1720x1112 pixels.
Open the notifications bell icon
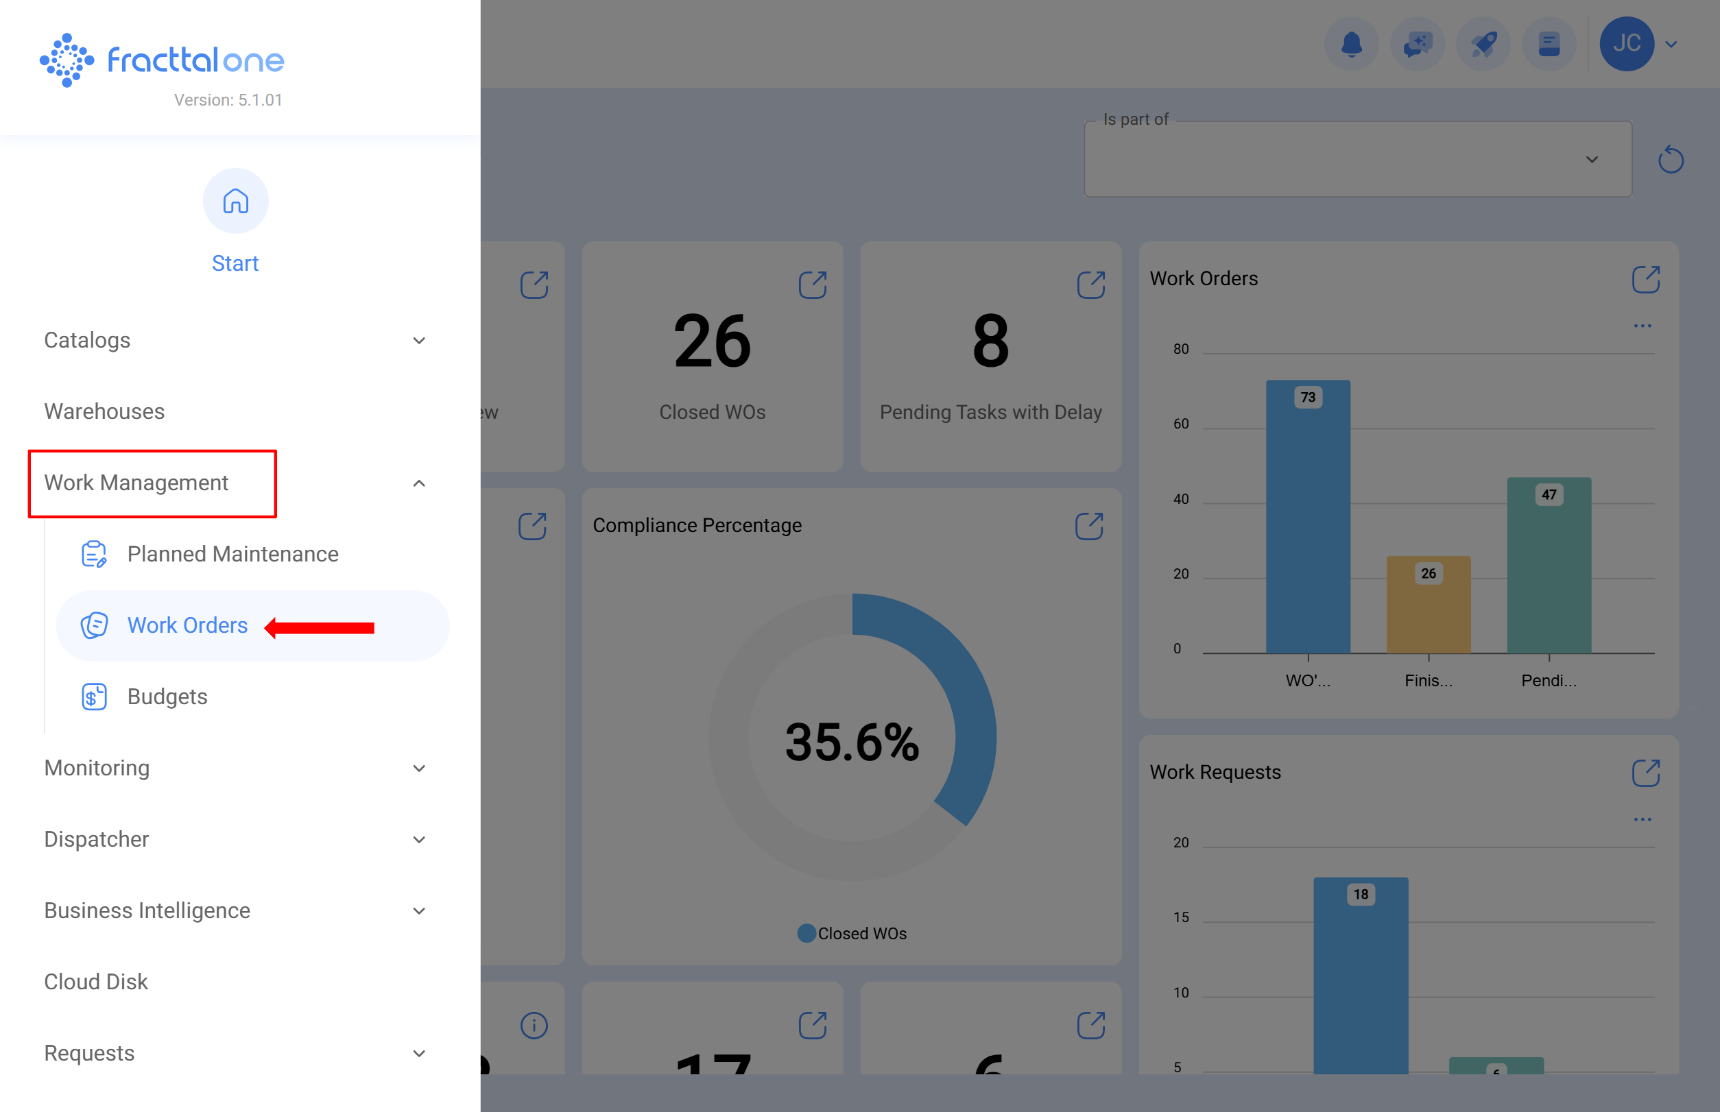pyautogui.click(x=1351, y=43)
